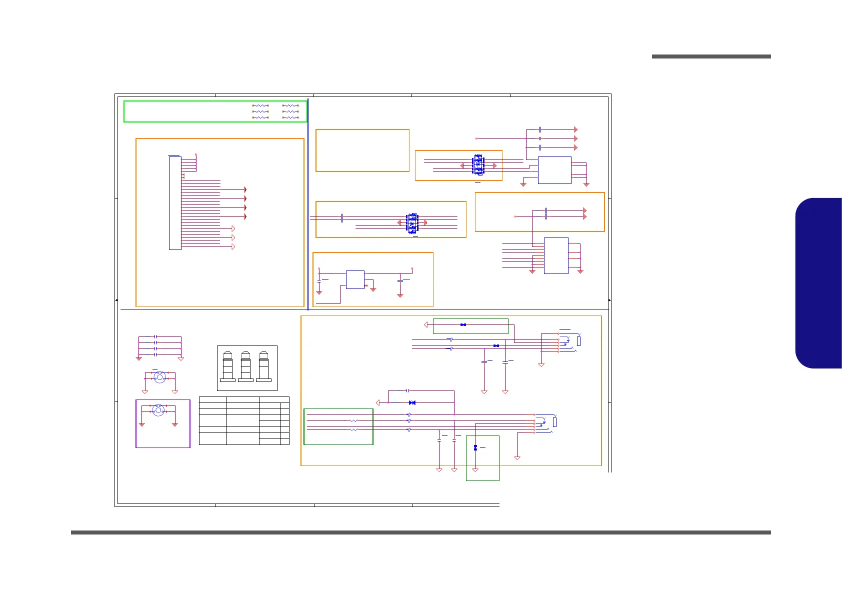Click the regulator IC box in the power block
The width and height of the screenshot is (842, 595).
tap(355, 279)
